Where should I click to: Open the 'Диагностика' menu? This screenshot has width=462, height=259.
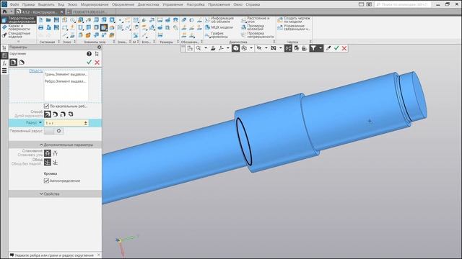pos(148,4)
